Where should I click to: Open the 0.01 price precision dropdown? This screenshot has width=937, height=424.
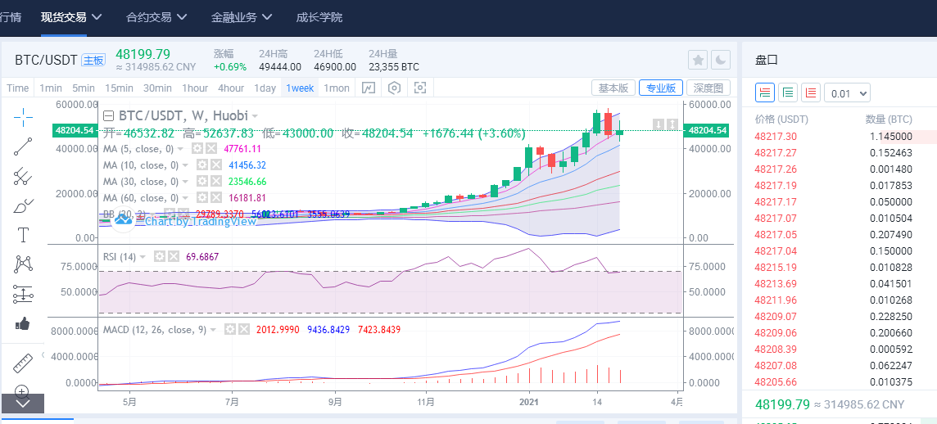(x=847, y=93)
